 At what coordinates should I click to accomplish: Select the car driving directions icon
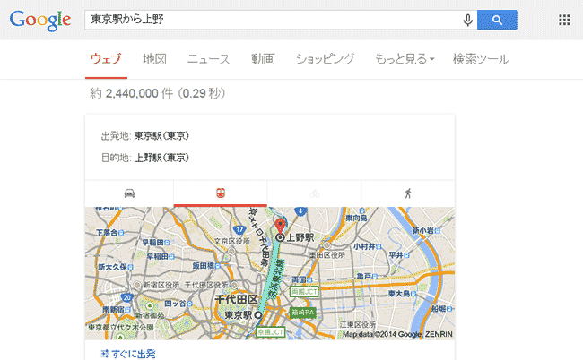coord(129,193)
